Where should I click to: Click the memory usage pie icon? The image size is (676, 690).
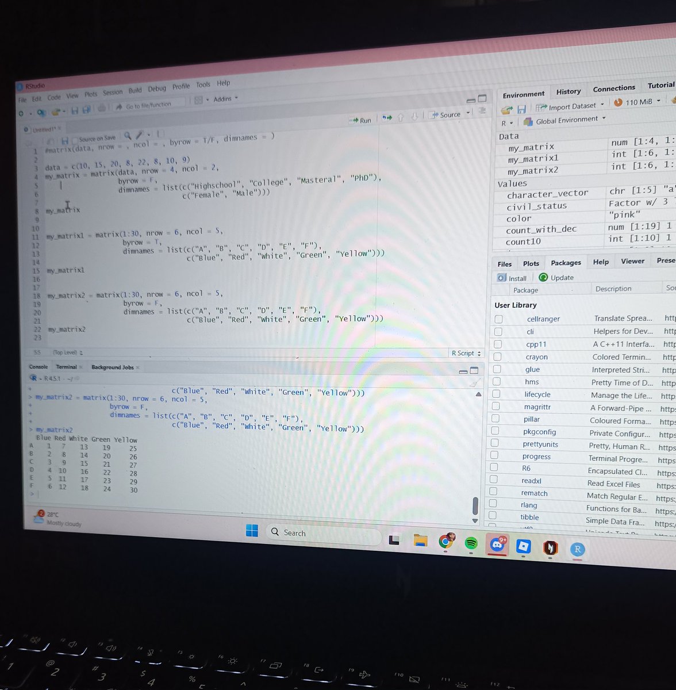click(x=618, y=102)
